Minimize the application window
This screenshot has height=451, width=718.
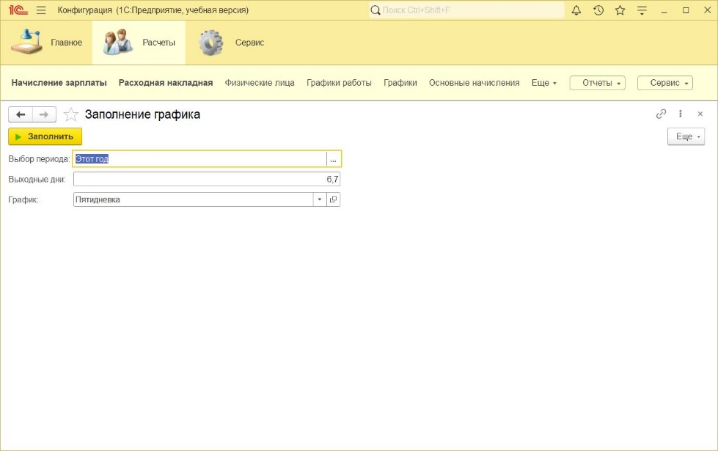(664, 10)
